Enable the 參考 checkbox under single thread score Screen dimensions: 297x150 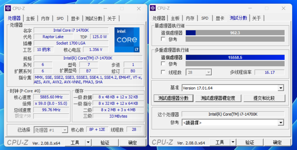click(x=163, y=39)
